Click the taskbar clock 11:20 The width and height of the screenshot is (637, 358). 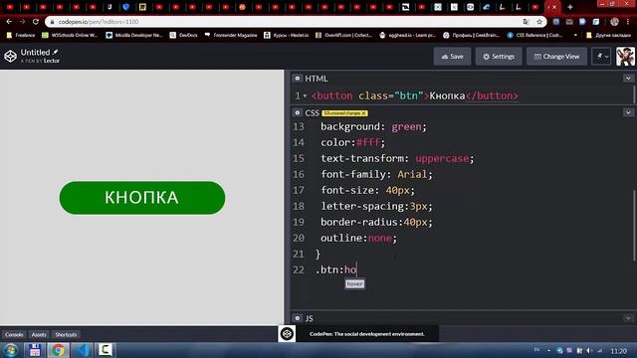coord(619,351)
